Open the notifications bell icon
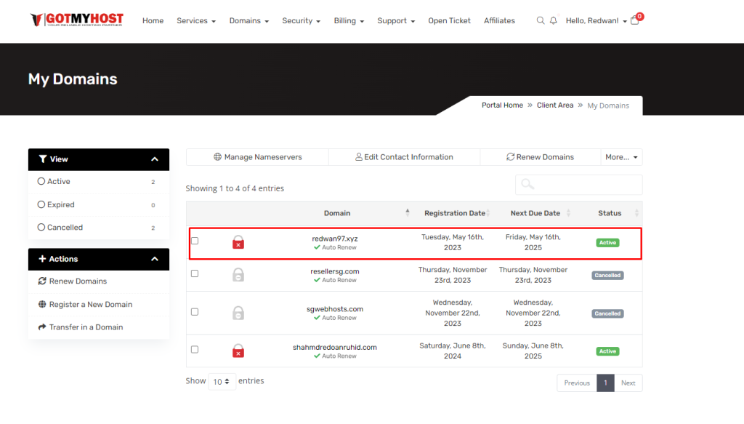The width and height of the screenshot is (744, 424). 554,21
